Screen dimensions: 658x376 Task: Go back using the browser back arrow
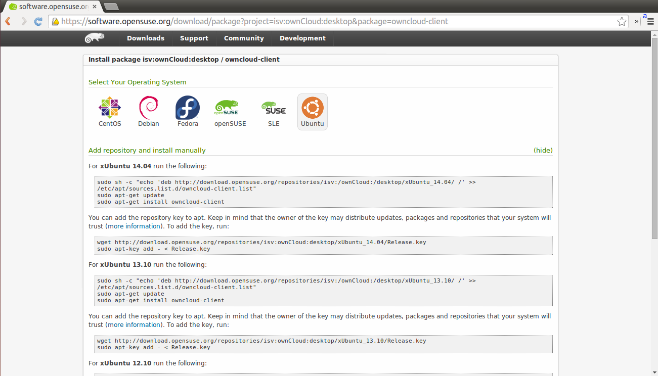click(x=9, y=21)
